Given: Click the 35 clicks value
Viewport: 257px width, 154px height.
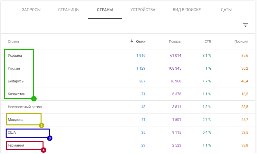Looking at the screenshot, I should (x=143, y=132).
